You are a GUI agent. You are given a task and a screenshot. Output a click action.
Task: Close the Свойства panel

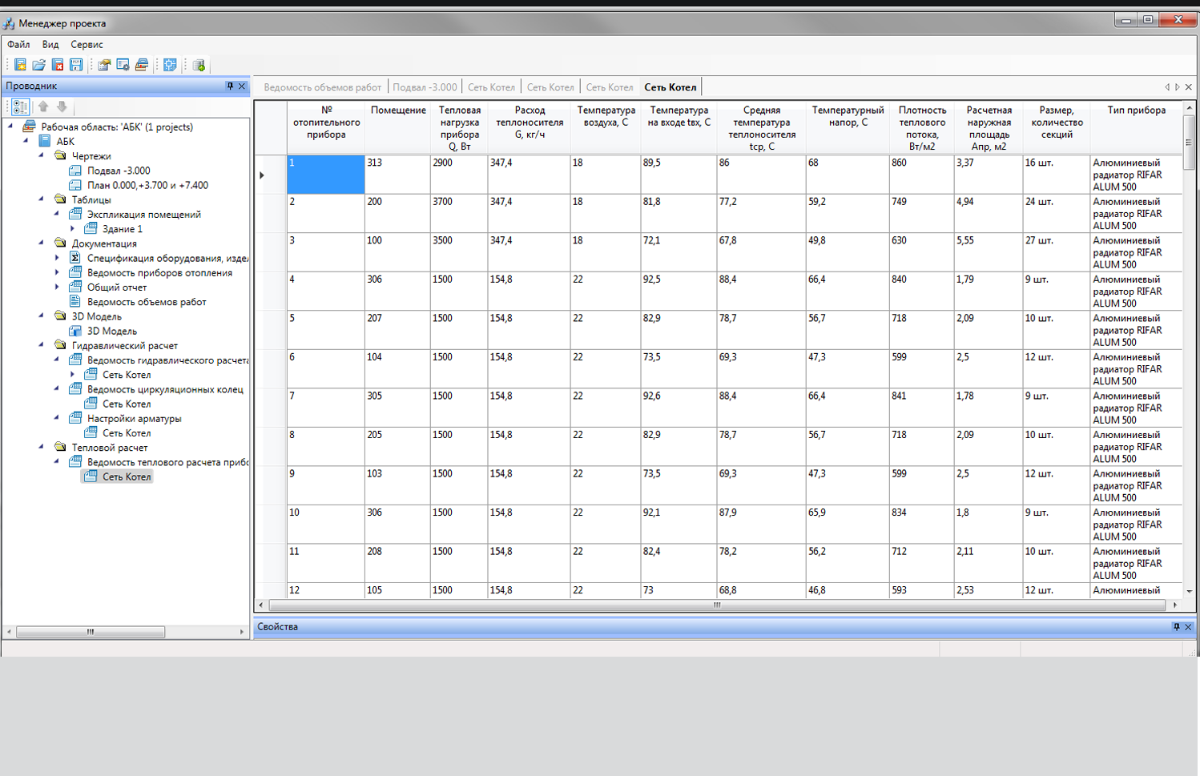click(x=1188, y=627)
